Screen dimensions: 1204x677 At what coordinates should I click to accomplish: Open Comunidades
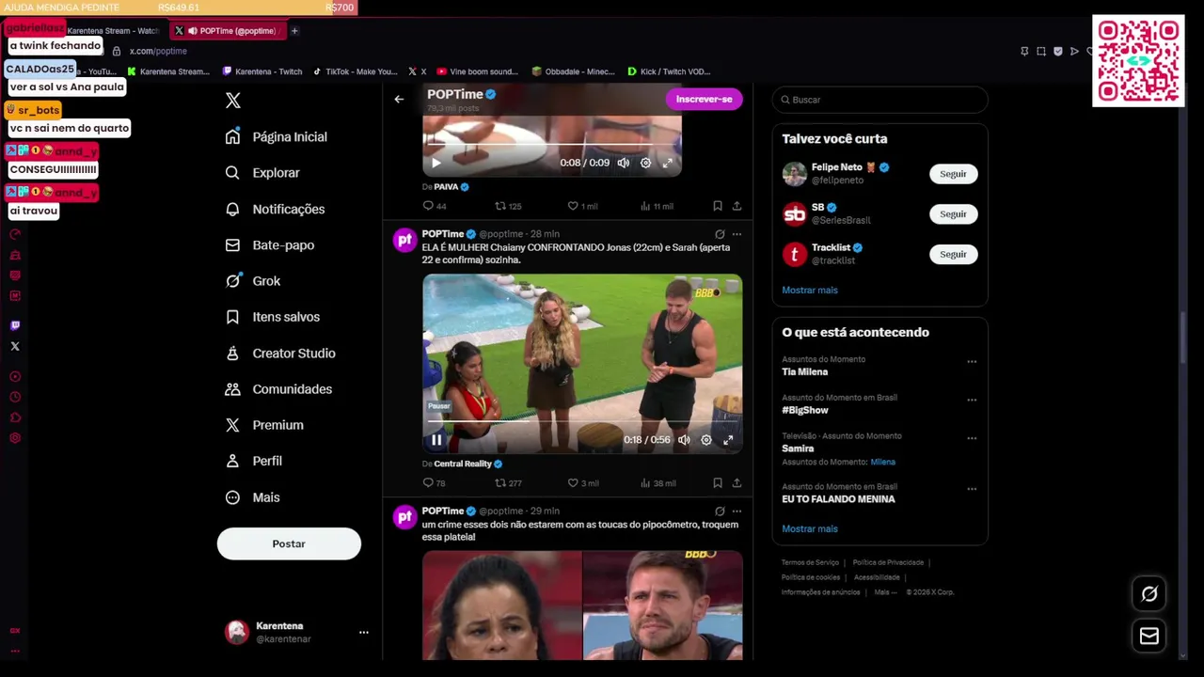click(x=278, y=389)
